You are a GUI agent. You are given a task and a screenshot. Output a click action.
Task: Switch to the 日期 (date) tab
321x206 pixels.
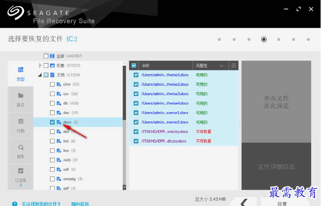[21, 125]
